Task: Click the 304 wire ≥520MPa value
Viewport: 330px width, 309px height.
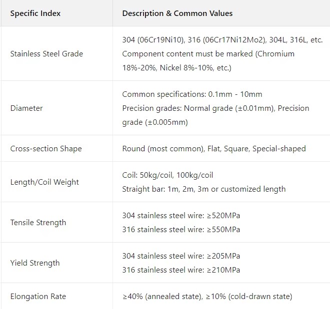Action: (181, 216)
